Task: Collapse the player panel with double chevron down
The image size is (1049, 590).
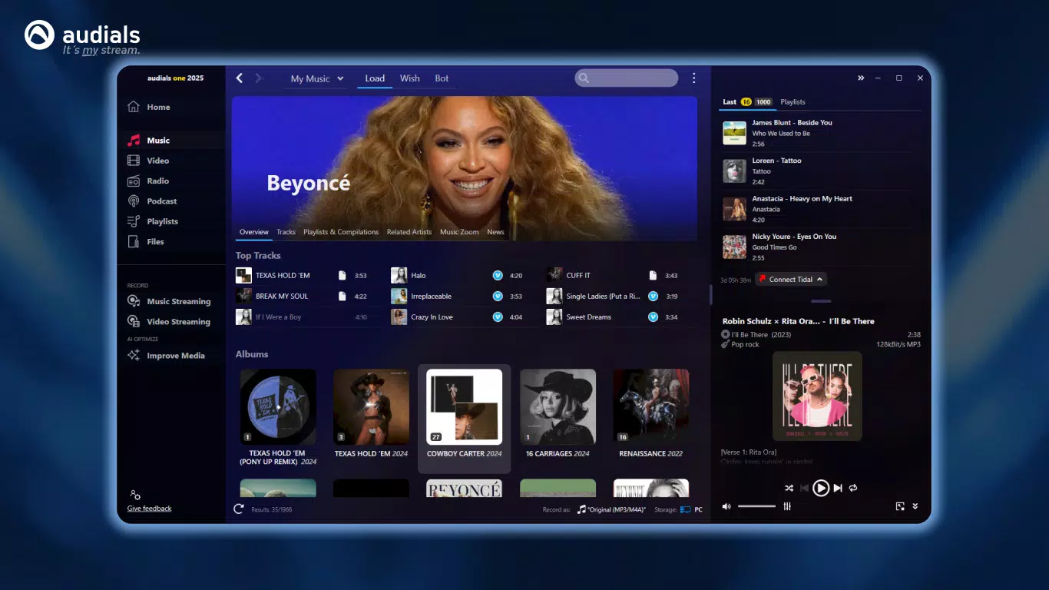Action: coord(915,506)
